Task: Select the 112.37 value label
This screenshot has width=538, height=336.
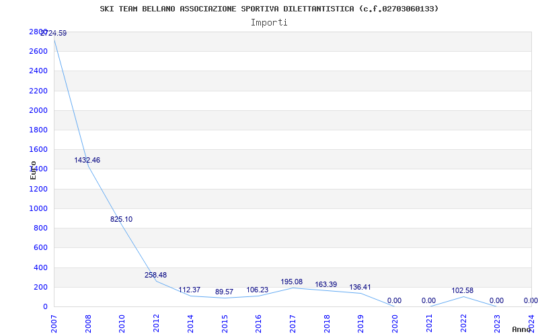Action: [190, 290]
